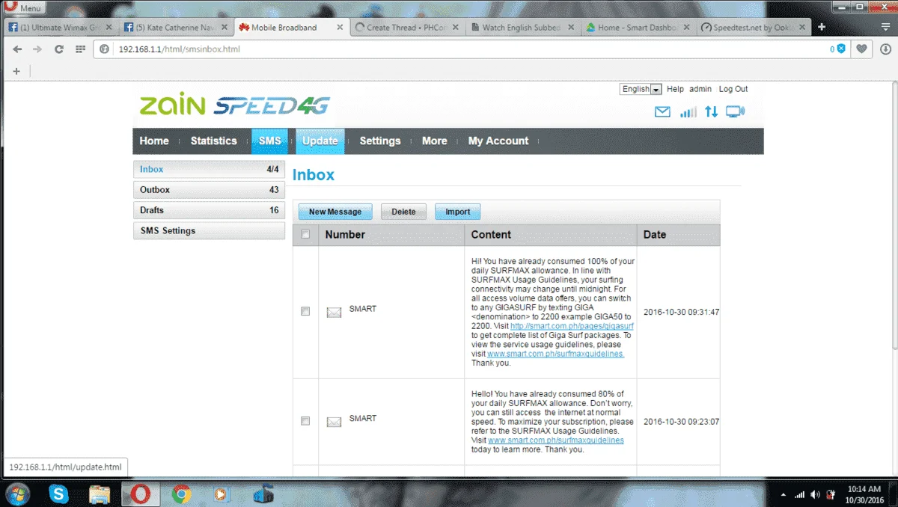Image resolution: width=898 pixels, height=507 pixels.
Task: Focus the address bar URL
Action: click(x=179, y=49)
